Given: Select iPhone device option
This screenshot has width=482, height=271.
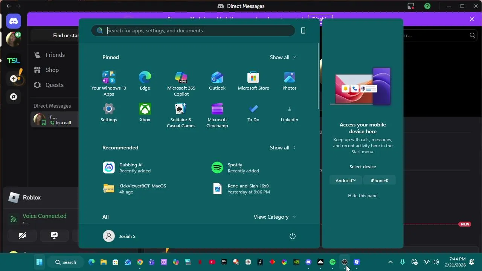Looking at the screenshot, I should tap(379, 181).
